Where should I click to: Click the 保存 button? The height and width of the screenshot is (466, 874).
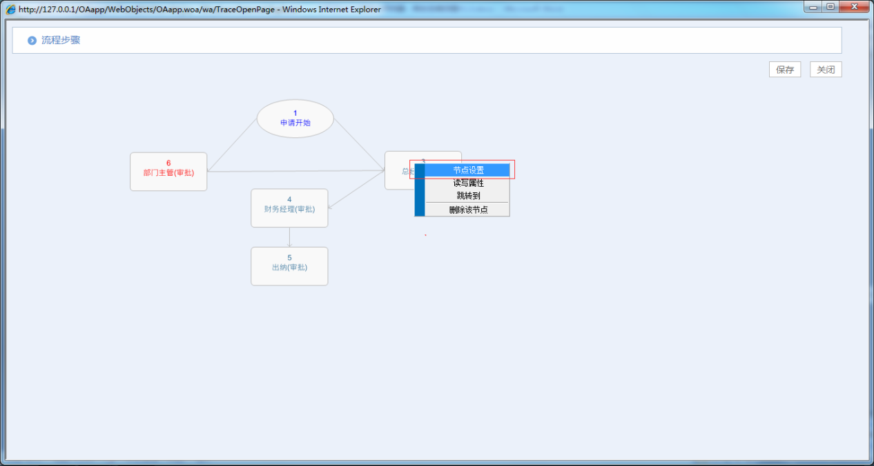(x=785, y=70)
